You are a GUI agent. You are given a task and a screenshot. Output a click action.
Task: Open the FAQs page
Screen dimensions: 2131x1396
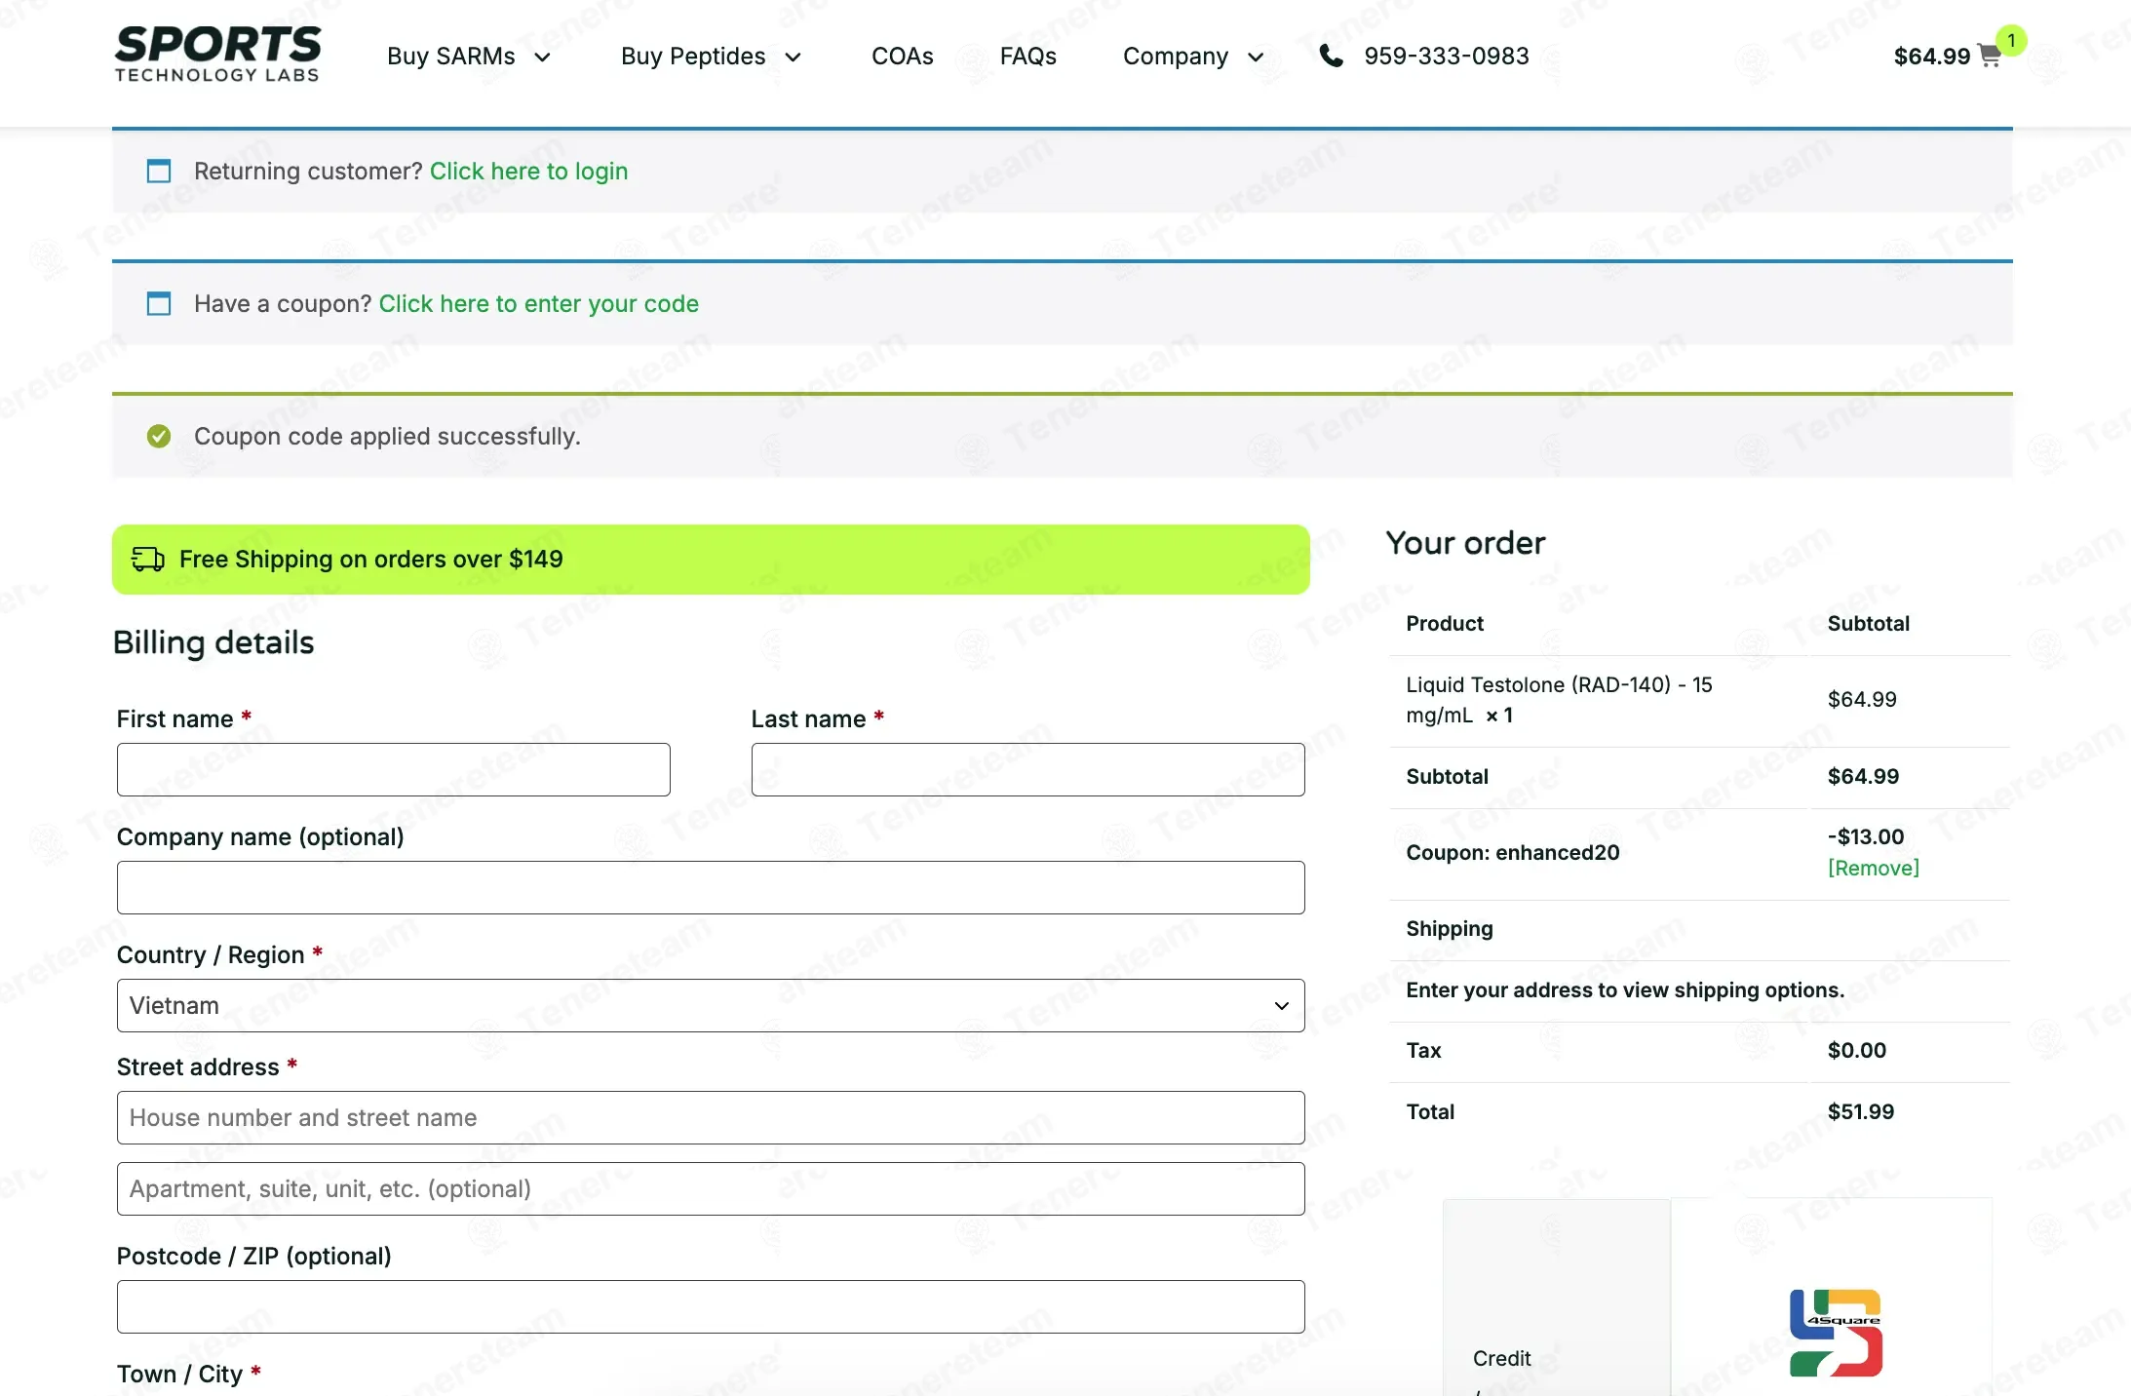point(1028,57)
